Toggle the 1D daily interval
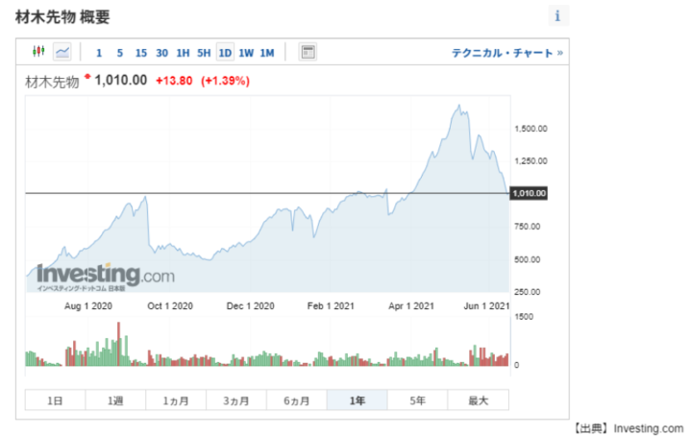 click(x=225, y=53)
